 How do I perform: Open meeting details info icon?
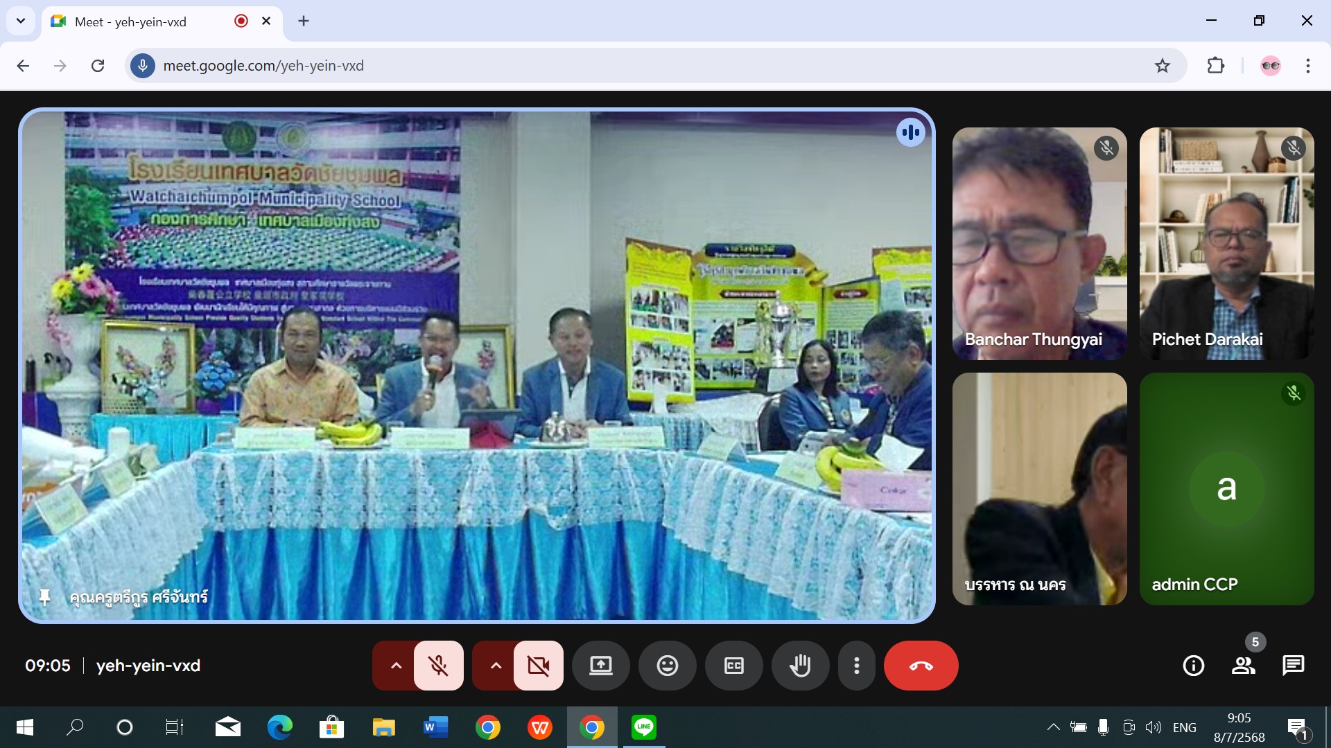tap(1193, 666)
